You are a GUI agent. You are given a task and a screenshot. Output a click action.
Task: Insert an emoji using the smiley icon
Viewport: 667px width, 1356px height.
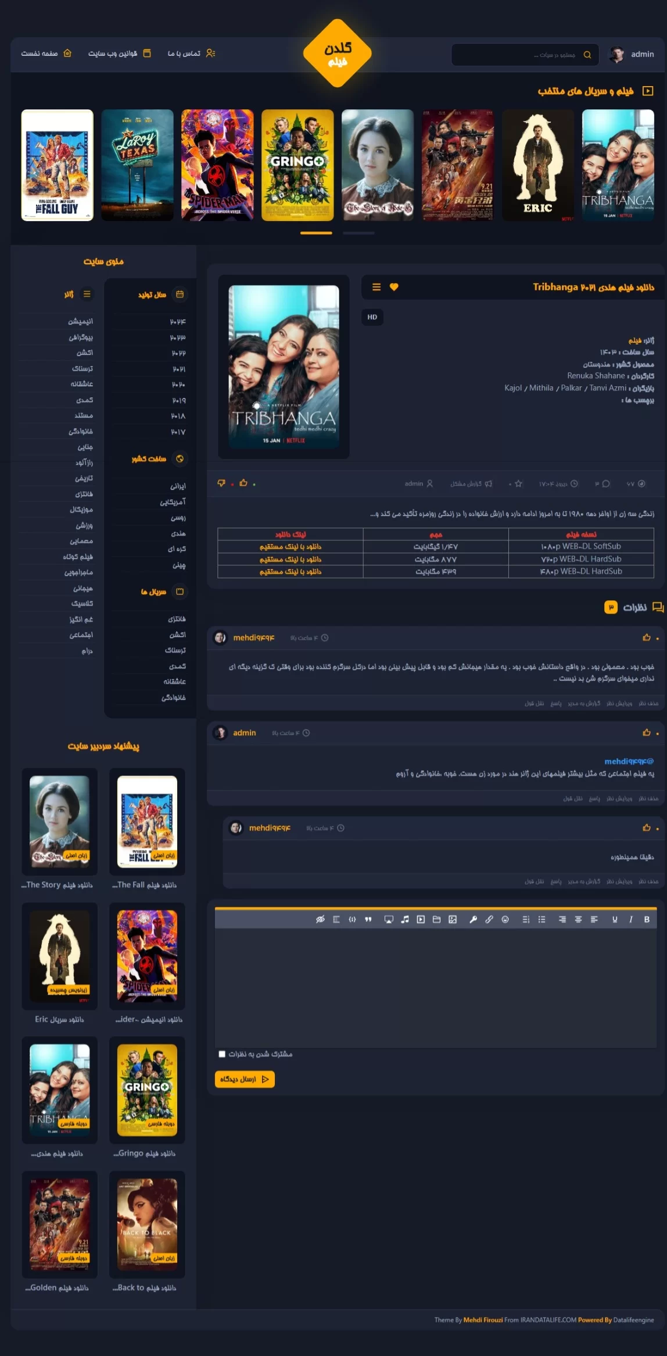[x=505, y=919]
